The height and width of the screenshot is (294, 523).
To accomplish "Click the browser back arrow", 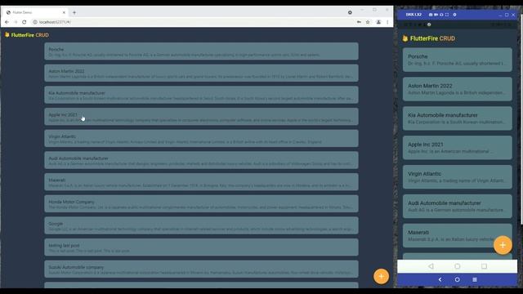I will pyautogui.click(x=7, y=22).
